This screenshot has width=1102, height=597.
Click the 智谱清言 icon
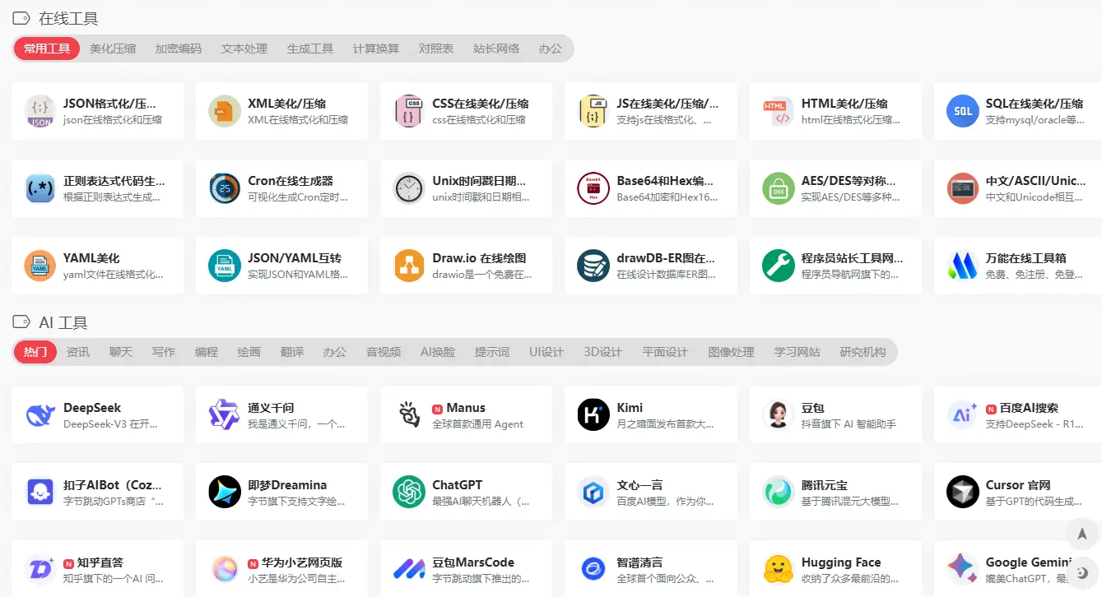pos(593,570)
